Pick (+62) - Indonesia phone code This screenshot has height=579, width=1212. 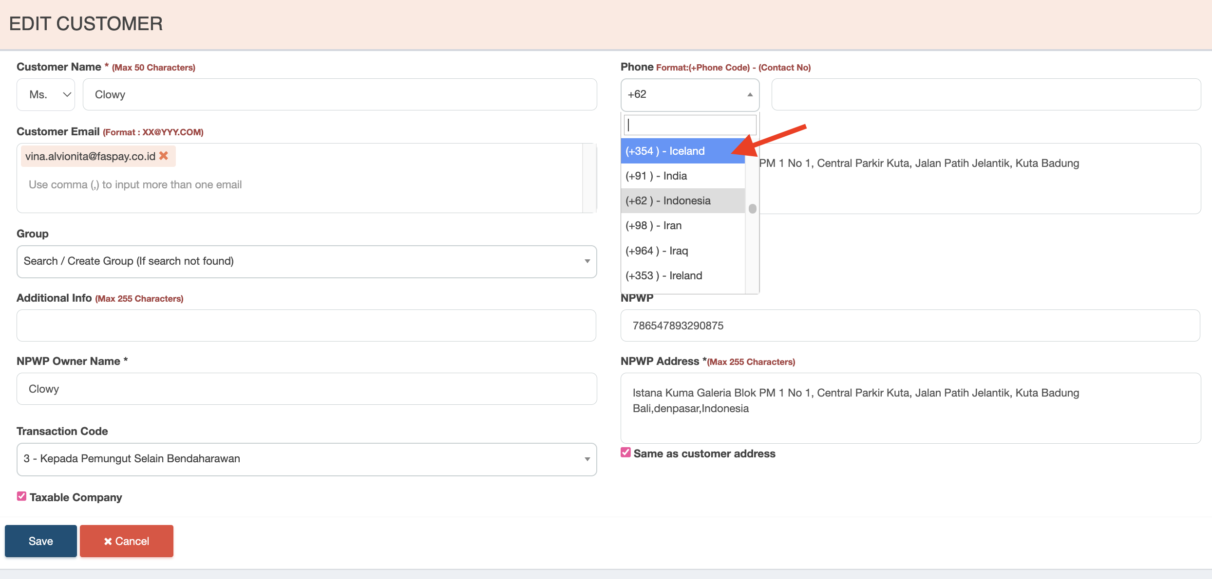[x=682, y=200]
